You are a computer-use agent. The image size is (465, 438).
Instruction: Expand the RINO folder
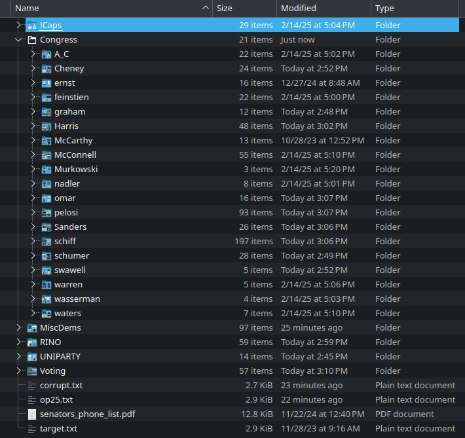point(19,342)
